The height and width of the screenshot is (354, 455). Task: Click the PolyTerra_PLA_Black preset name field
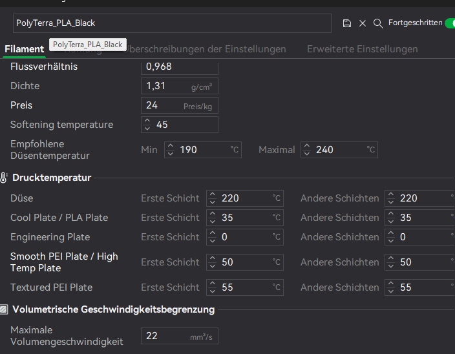click(x=172, y=23)
